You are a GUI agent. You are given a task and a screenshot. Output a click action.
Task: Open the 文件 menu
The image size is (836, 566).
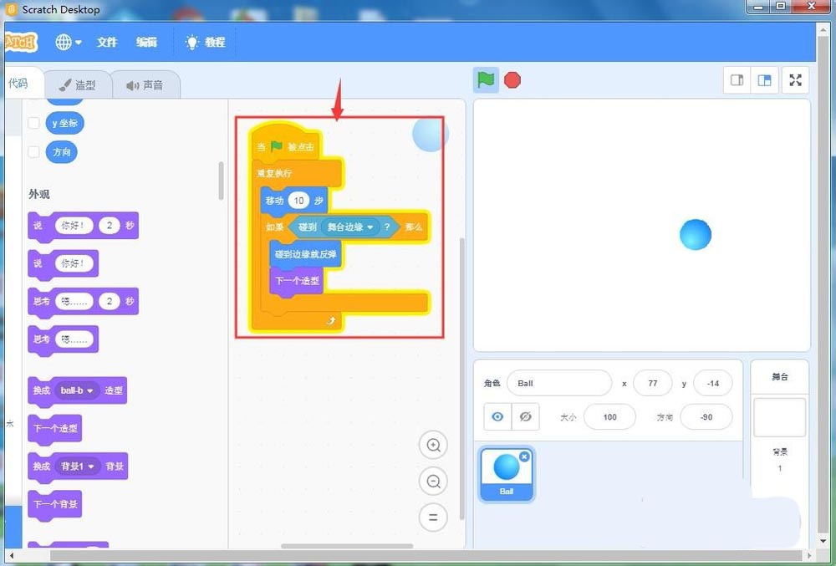click(x=107, y=42)
